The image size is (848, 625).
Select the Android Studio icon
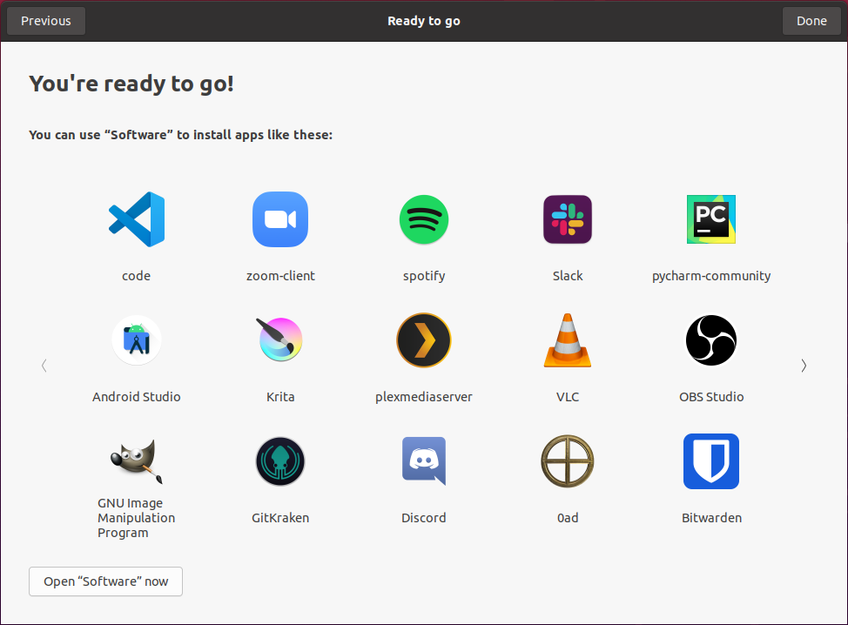(137, 340)
